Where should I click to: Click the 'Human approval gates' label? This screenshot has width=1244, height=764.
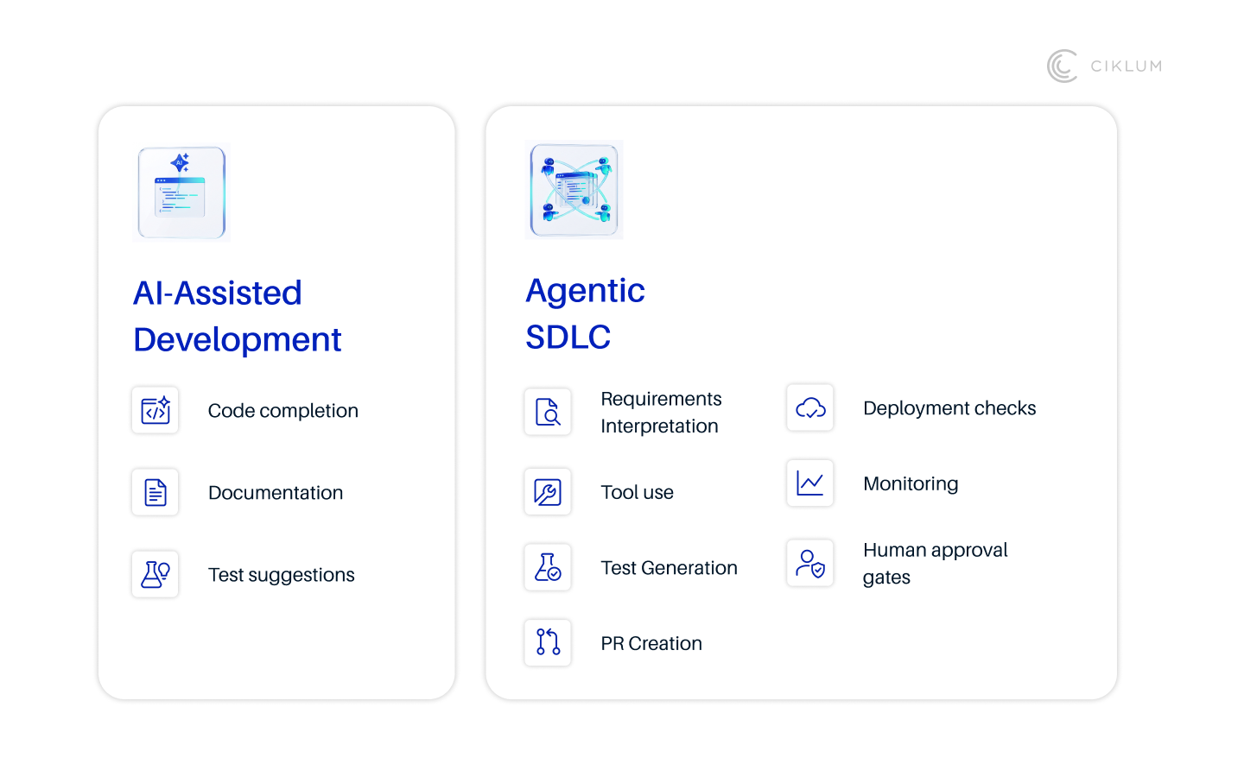tap(936, 564)
